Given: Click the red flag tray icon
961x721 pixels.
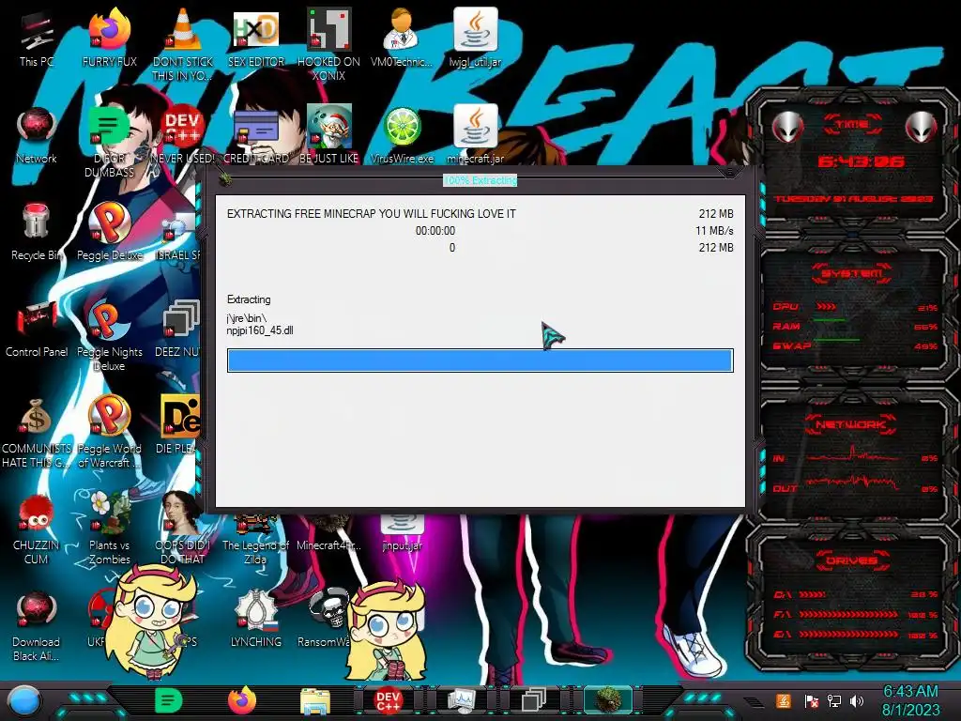Looking at the screenshot, I should pyautogui.click(x=812, y=701).
